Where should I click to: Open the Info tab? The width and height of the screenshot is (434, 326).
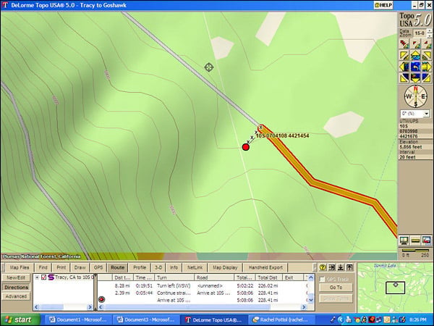point(174,267)
